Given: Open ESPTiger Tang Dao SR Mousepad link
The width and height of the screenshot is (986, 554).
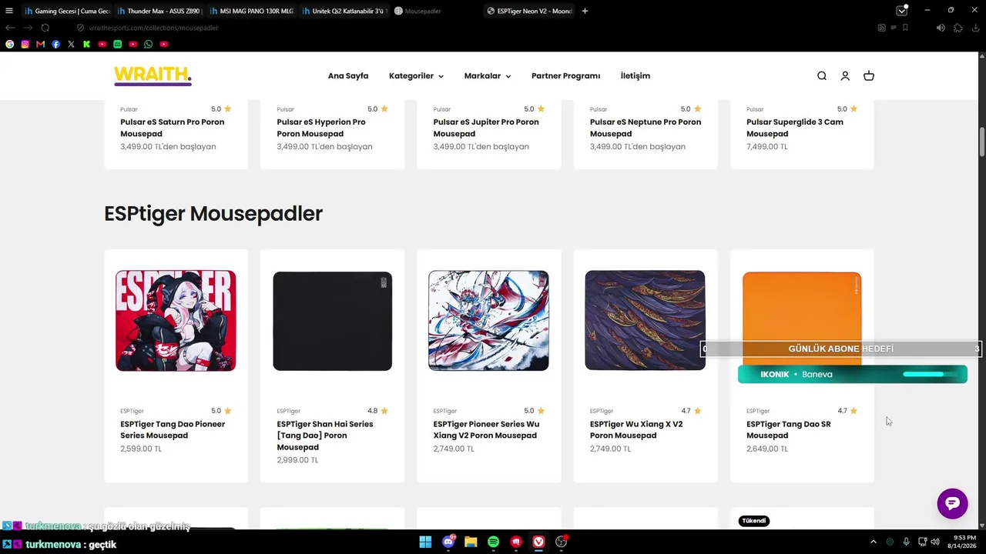Looking at the screenshot, I should coord(788,429).
